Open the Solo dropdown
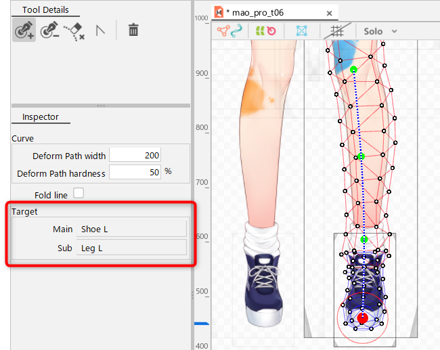This screenshot has height=350, width=440. pyautogui.click(x=380, y=31)
